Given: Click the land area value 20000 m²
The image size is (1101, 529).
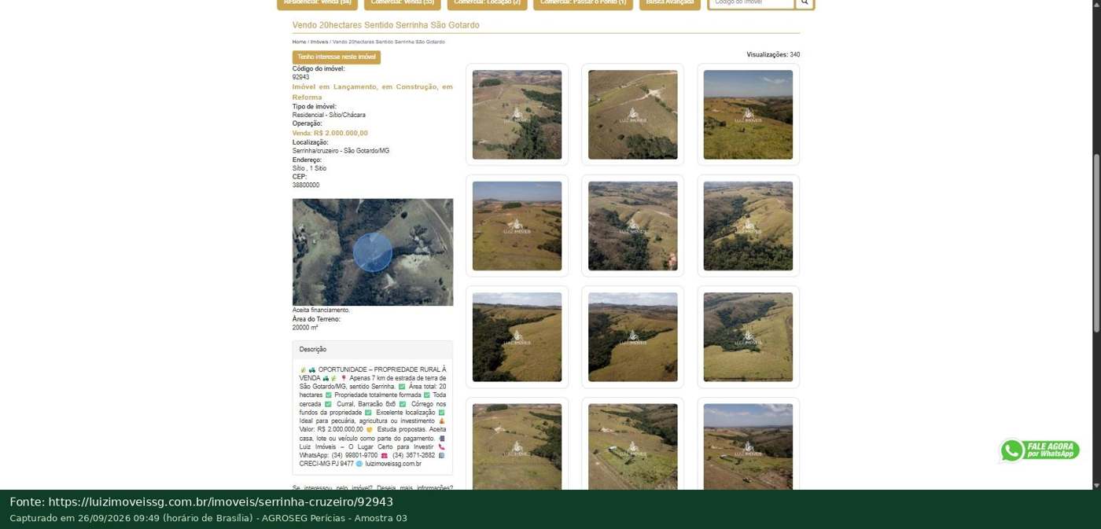Looking at the screenshot, I should pyautogui.click(x=305, y=328).
